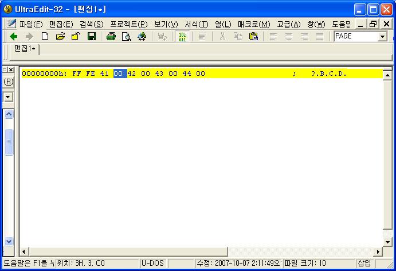396x271 pixels.
Task: Close the side panel with its X
Action: point(11,69)
